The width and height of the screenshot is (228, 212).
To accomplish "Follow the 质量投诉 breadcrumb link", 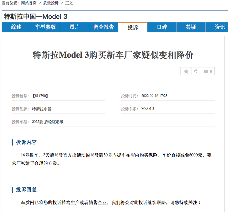I will click(x=51, y=3).
